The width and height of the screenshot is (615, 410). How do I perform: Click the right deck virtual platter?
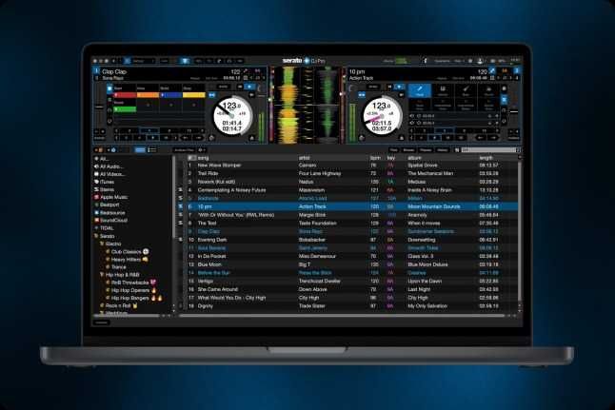[x=382, y=116]
